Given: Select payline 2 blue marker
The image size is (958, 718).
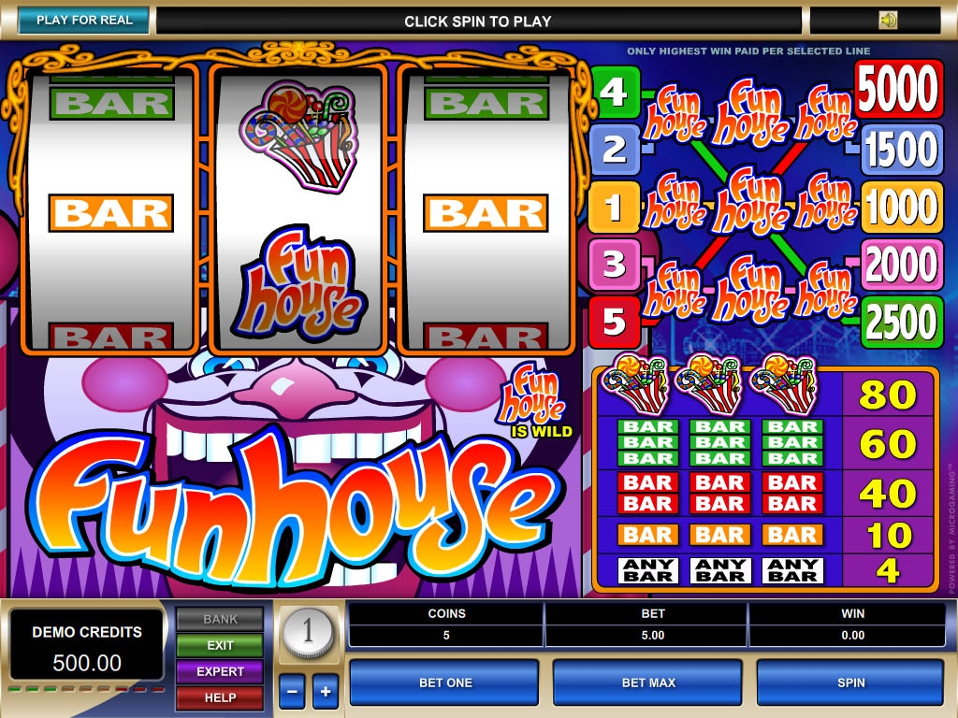Looking at the screenshot, I should pyautogui.click(x=616, y=149).
